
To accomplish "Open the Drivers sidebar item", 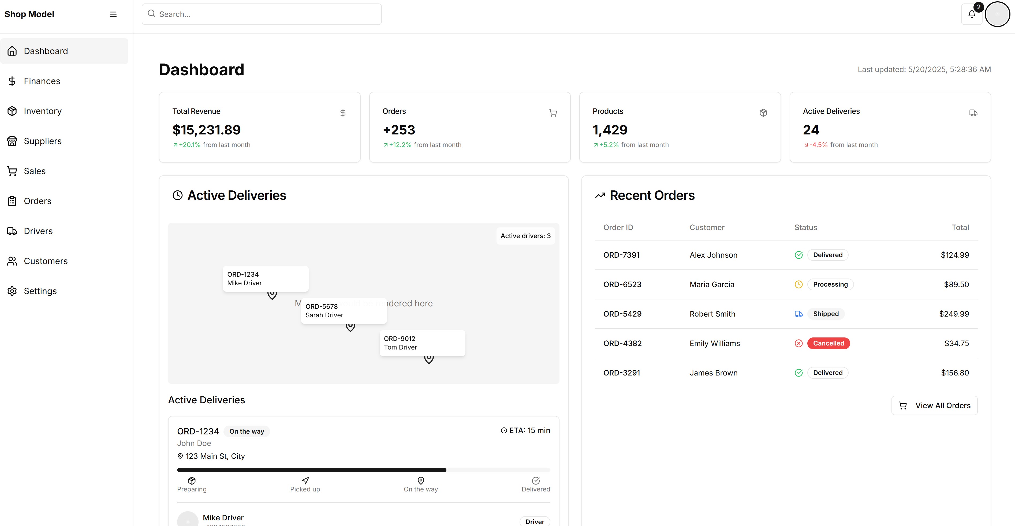I will point(38,231).
